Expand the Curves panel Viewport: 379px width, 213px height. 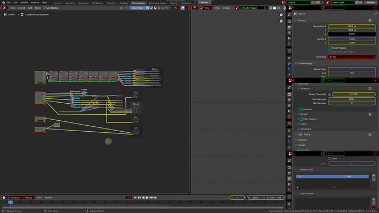coord(296,145)
